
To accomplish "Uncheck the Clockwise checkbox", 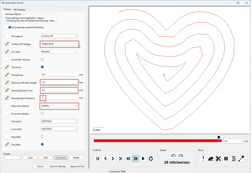I will (42, 67).
